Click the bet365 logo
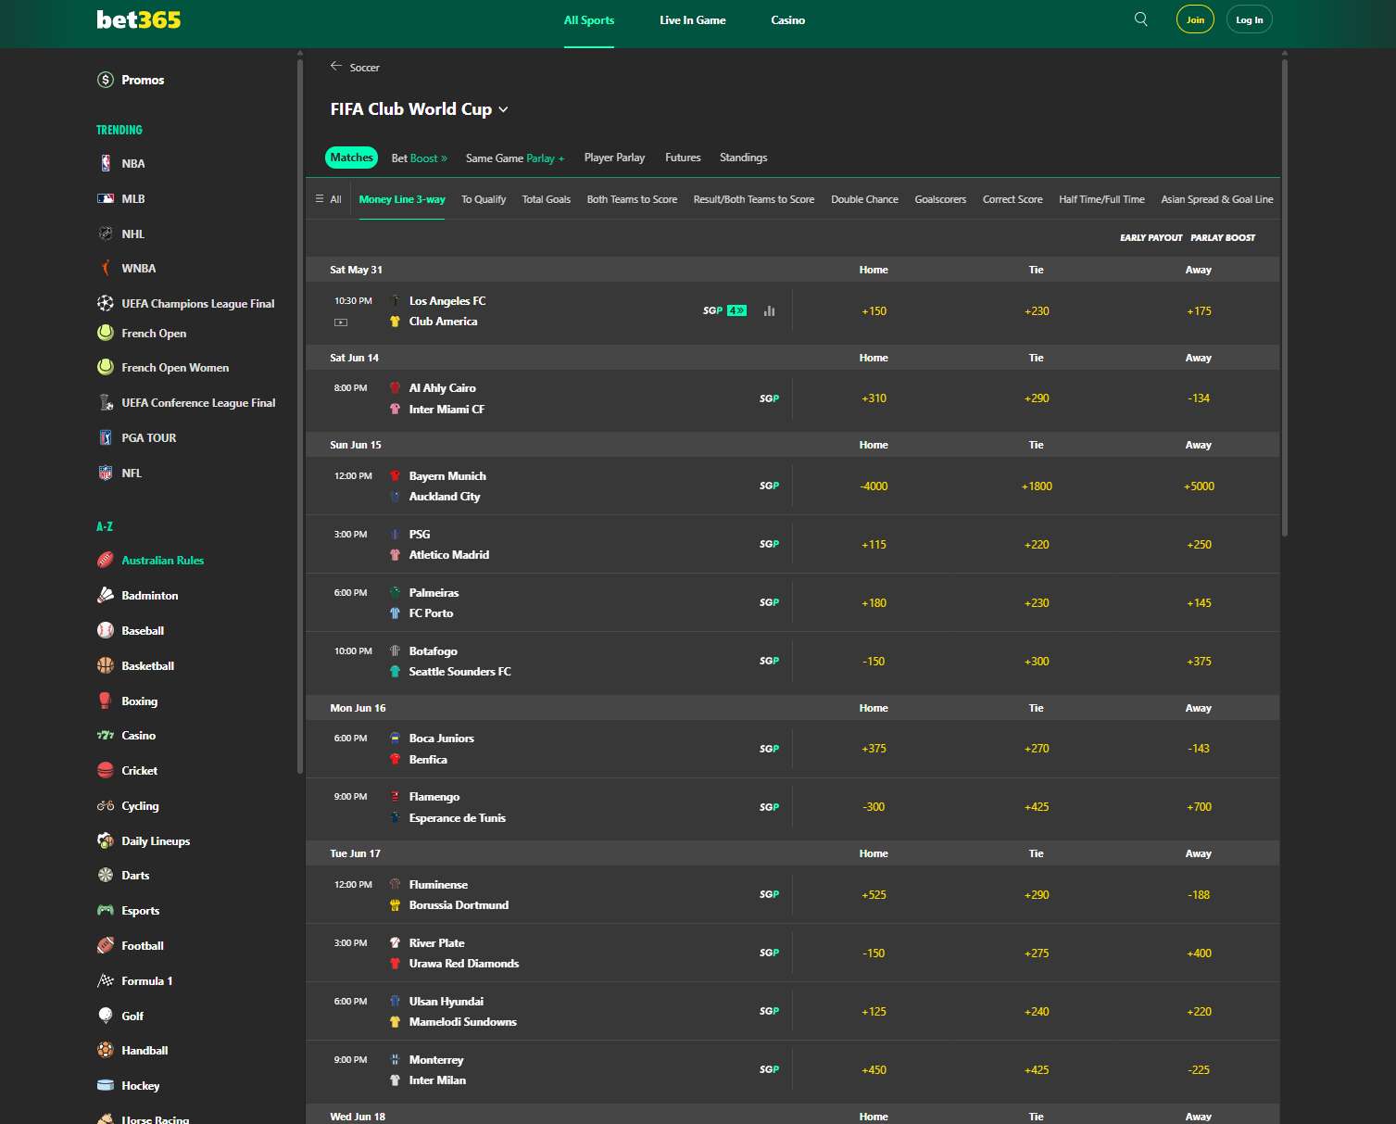Viewport: 1396px width, 1124px height. 139,19
